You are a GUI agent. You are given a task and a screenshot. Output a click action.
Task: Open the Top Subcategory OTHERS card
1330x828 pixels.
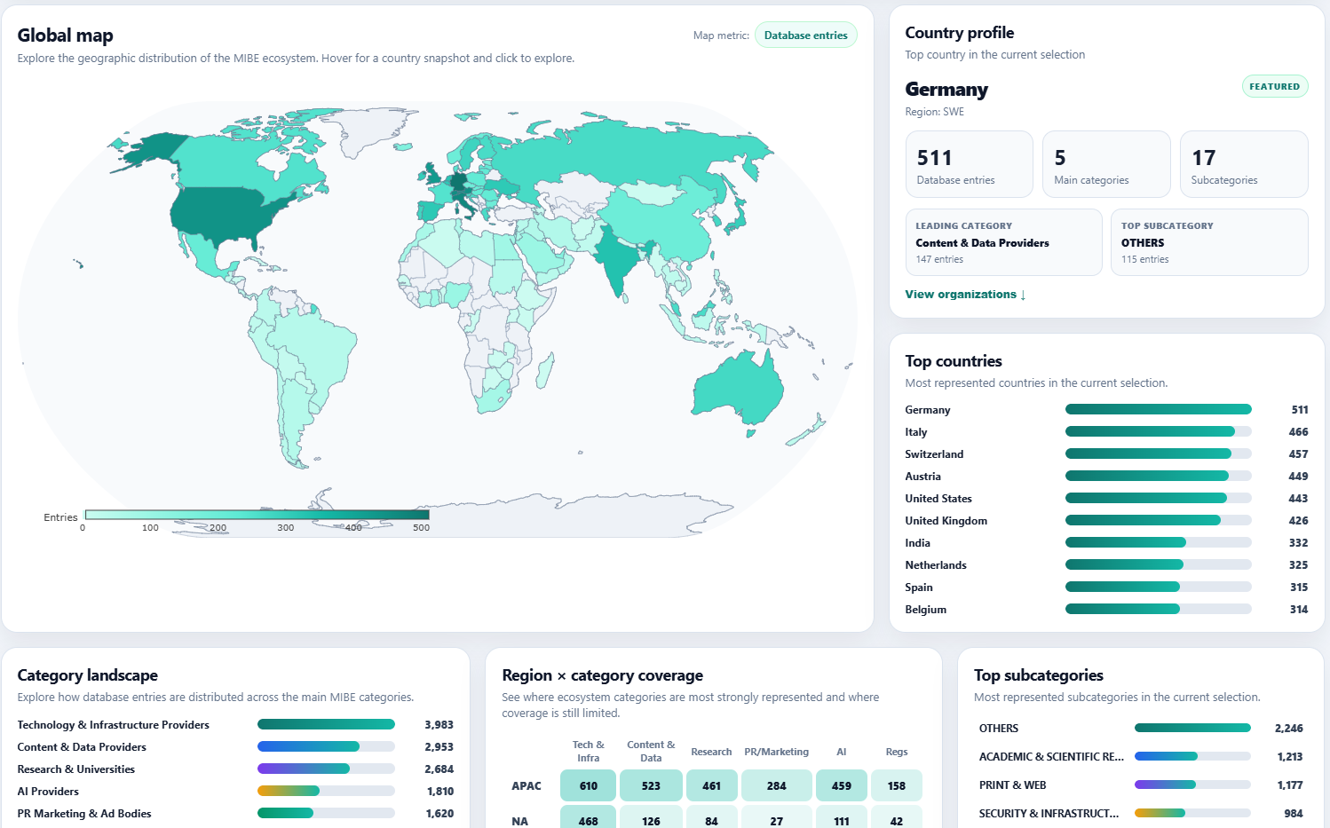(x=1209, y=242)
